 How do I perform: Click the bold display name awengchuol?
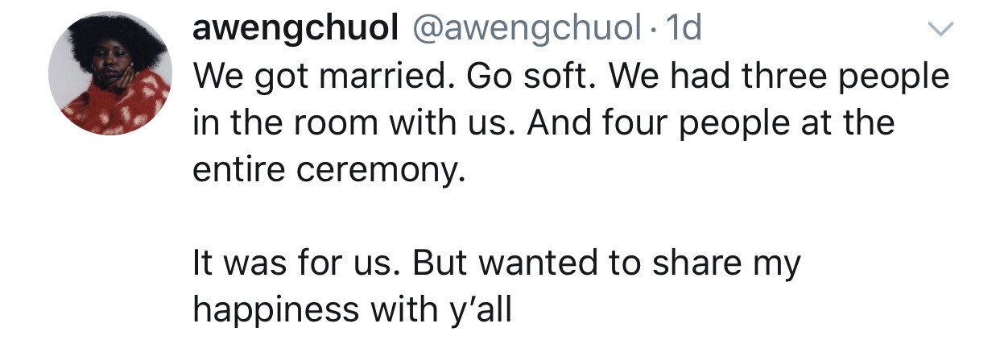297,31
